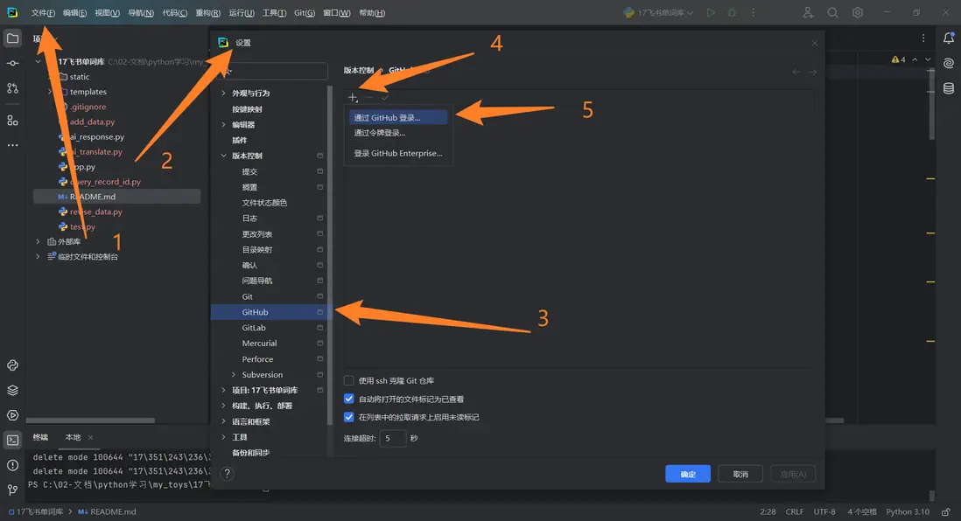
Task: Switch to the 本地 terminal tab
Action: point(73,437)
